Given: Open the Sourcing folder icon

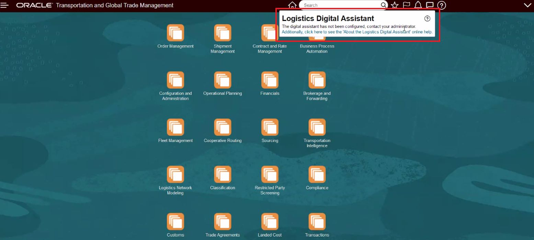Looking at the screenshot, I should coord(270,127).
